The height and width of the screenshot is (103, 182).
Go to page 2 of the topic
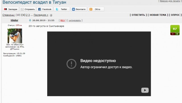[27, 15]
